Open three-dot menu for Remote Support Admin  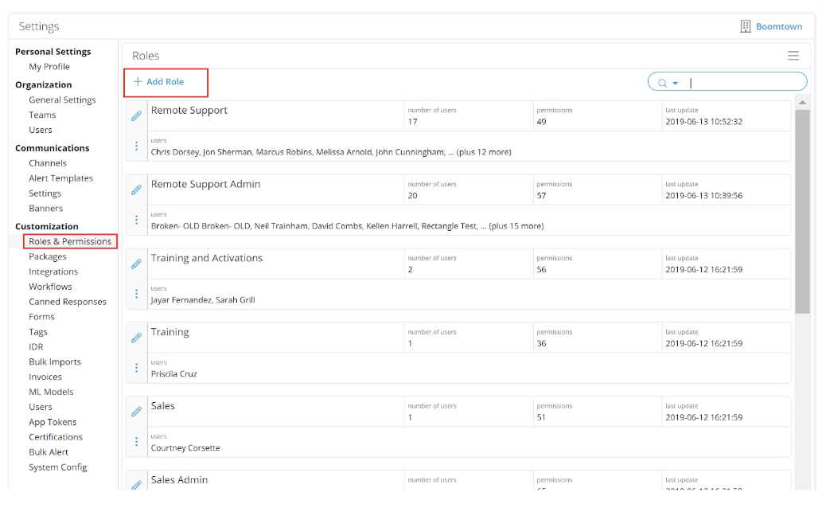pyautogui.click(x=136, y=220)
